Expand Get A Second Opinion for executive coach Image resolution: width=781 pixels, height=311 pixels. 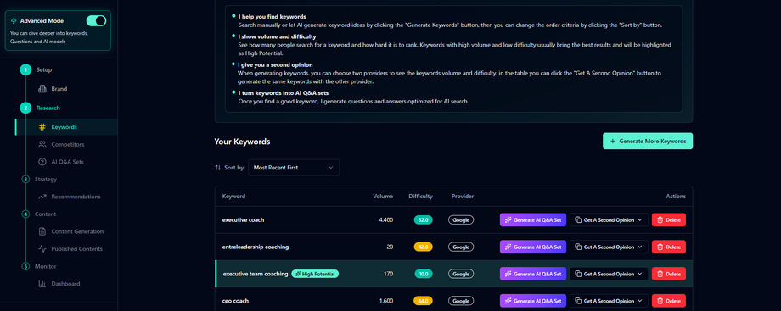pos(610,220)
